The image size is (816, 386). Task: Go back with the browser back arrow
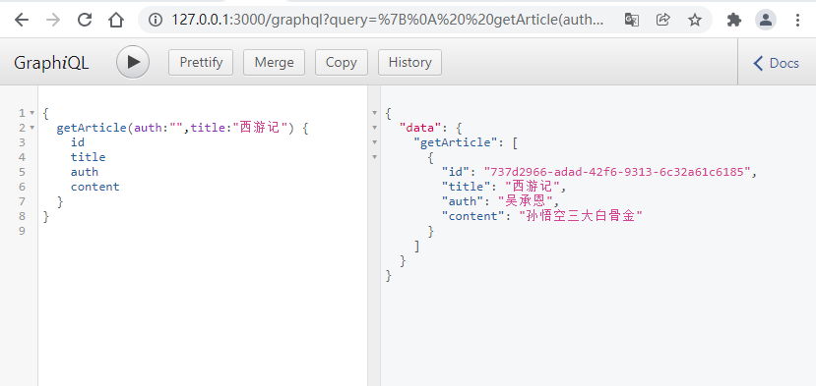pos(21,20)
